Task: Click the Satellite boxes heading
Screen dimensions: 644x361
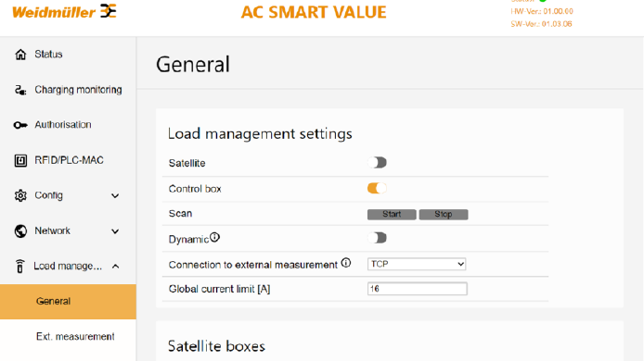Action: [x=216, y=346]
